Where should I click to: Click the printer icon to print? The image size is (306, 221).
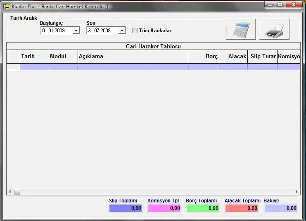pos(274,29)
